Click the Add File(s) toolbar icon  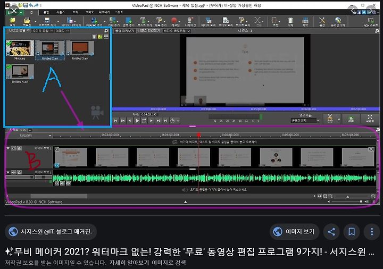click(94, 20)
